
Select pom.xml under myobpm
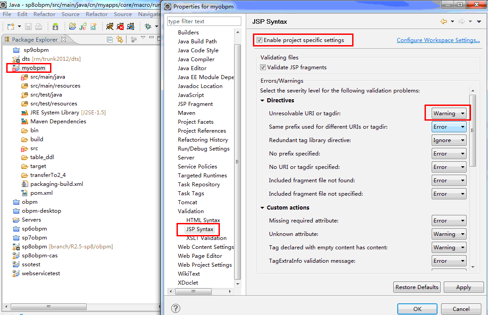[42, 193]
